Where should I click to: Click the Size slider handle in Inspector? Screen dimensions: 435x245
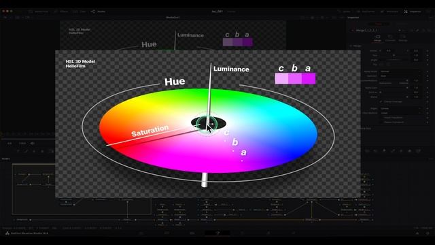point(393,55)
